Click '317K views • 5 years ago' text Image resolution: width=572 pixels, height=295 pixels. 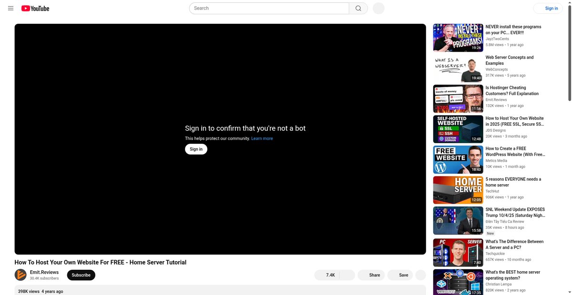[506, 75]
